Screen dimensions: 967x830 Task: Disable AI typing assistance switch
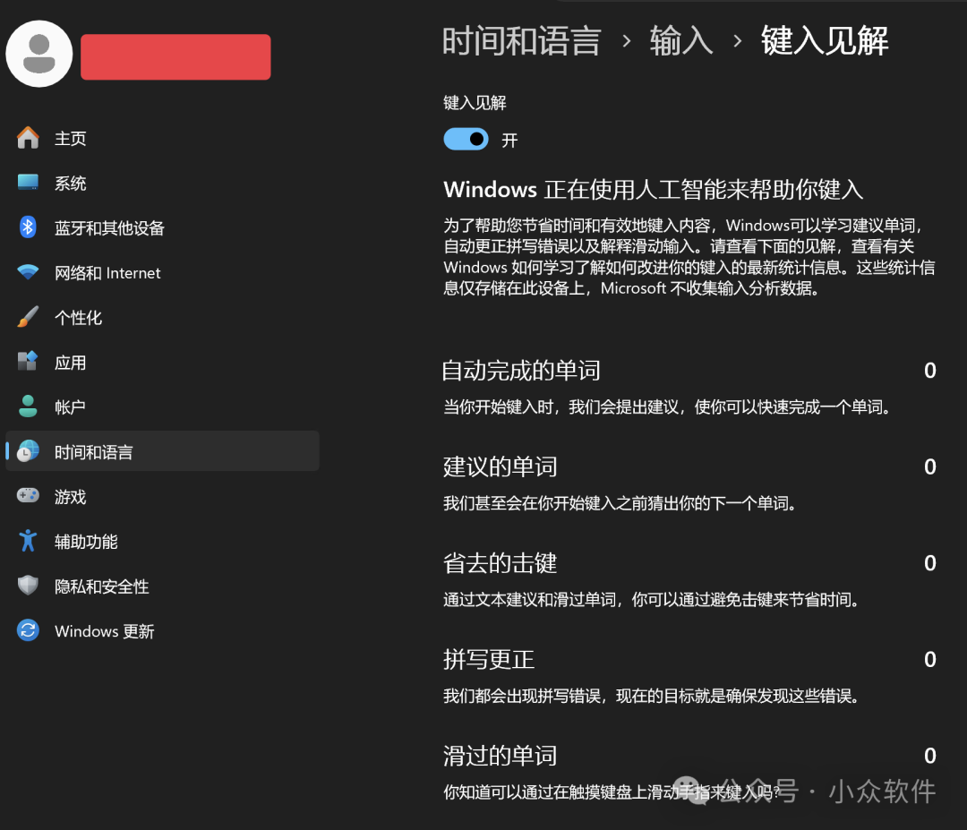tap(466, 139)
